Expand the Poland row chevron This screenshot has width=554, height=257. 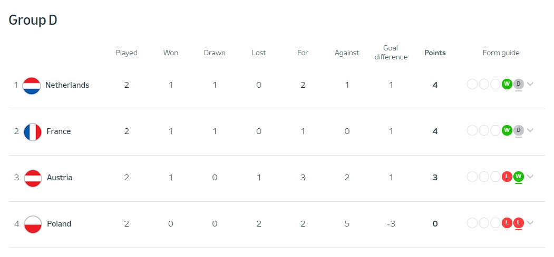530,222
